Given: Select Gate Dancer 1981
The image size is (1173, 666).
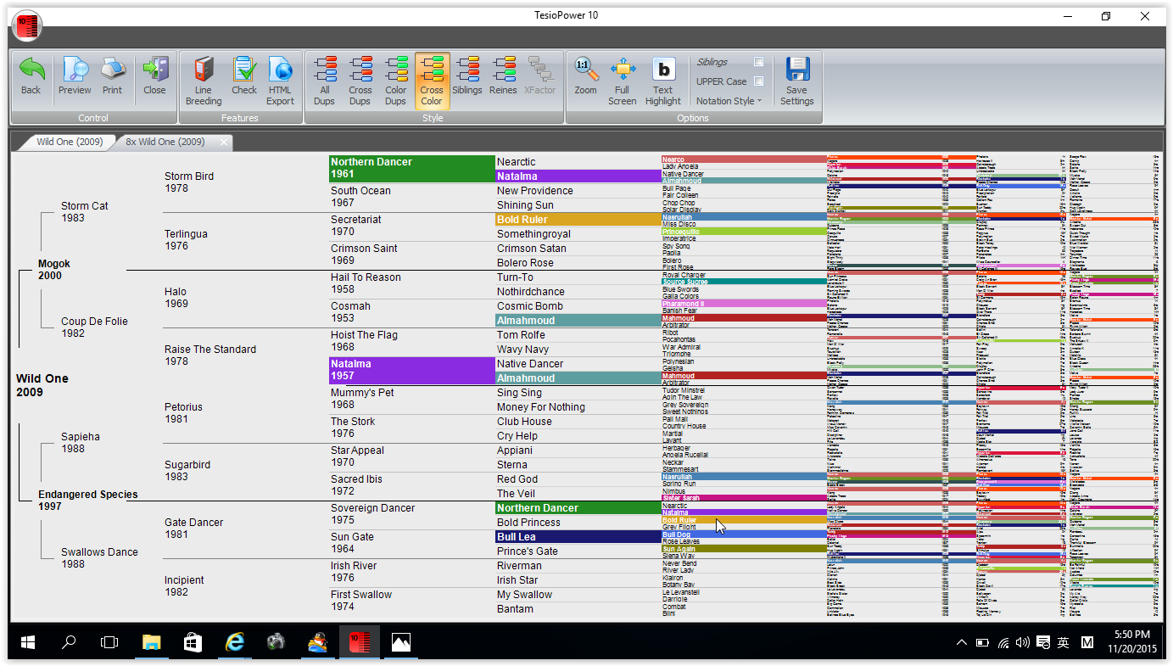Looking at the screenshot, I should 194,529.
